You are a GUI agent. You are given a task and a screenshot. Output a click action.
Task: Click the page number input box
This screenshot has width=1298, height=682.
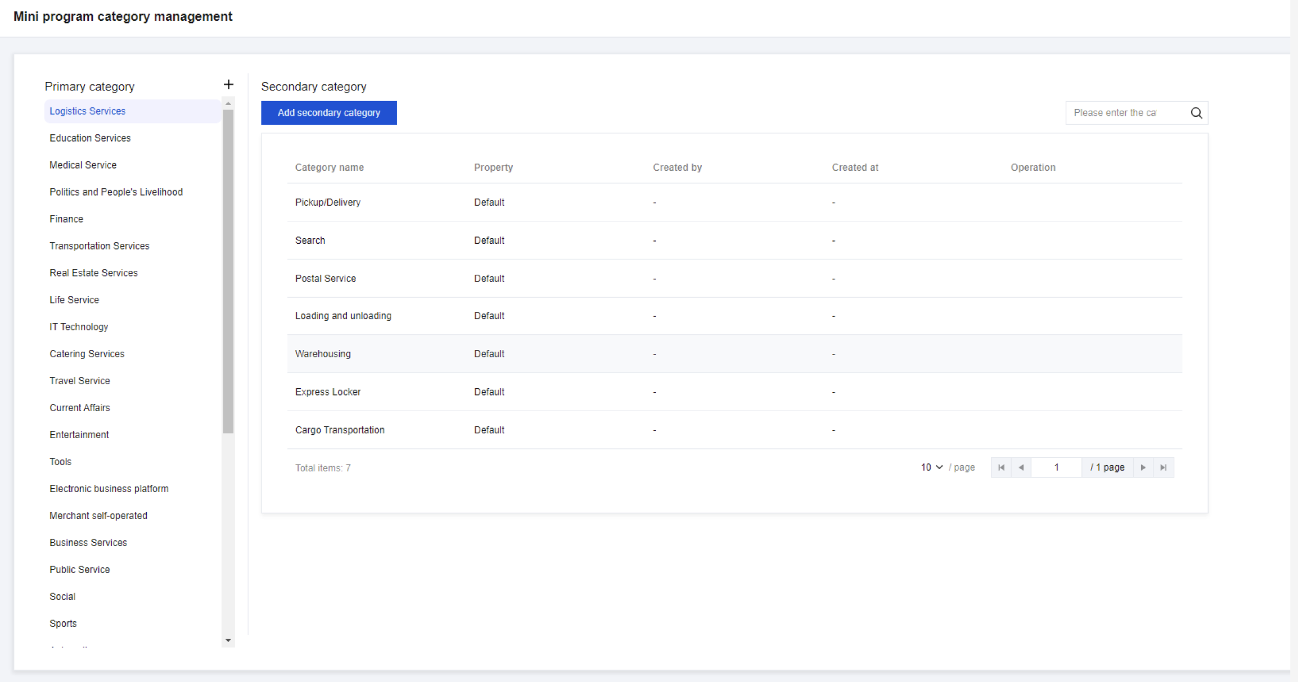(1056, 467)
